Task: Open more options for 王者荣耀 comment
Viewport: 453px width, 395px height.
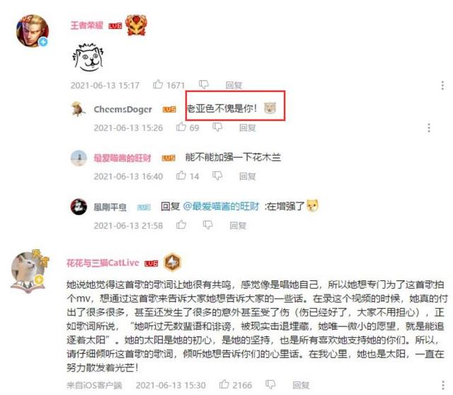Action: click(x=442, y=85)
